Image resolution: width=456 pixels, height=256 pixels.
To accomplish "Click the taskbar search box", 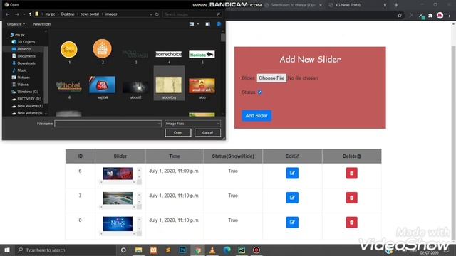I will pyautogui.click(x=65, y=250).
